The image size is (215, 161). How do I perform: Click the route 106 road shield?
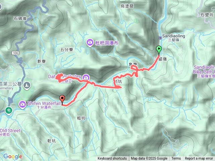click(x=15, y=53)
